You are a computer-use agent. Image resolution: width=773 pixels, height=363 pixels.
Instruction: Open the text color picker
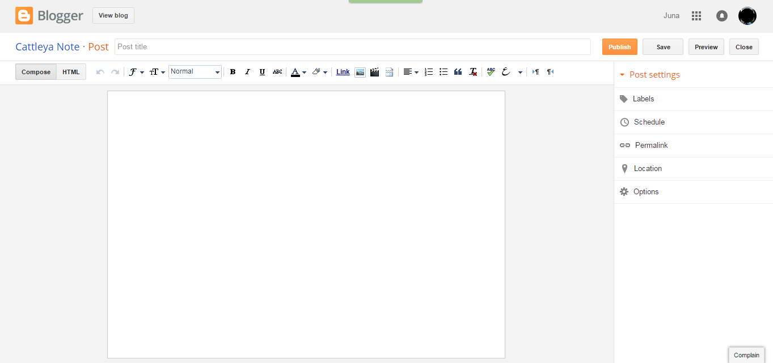pyautogui.click(x=298, y=72)
